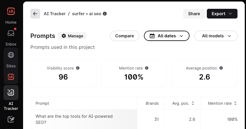Click the Compare button

(x=125, y=36)
